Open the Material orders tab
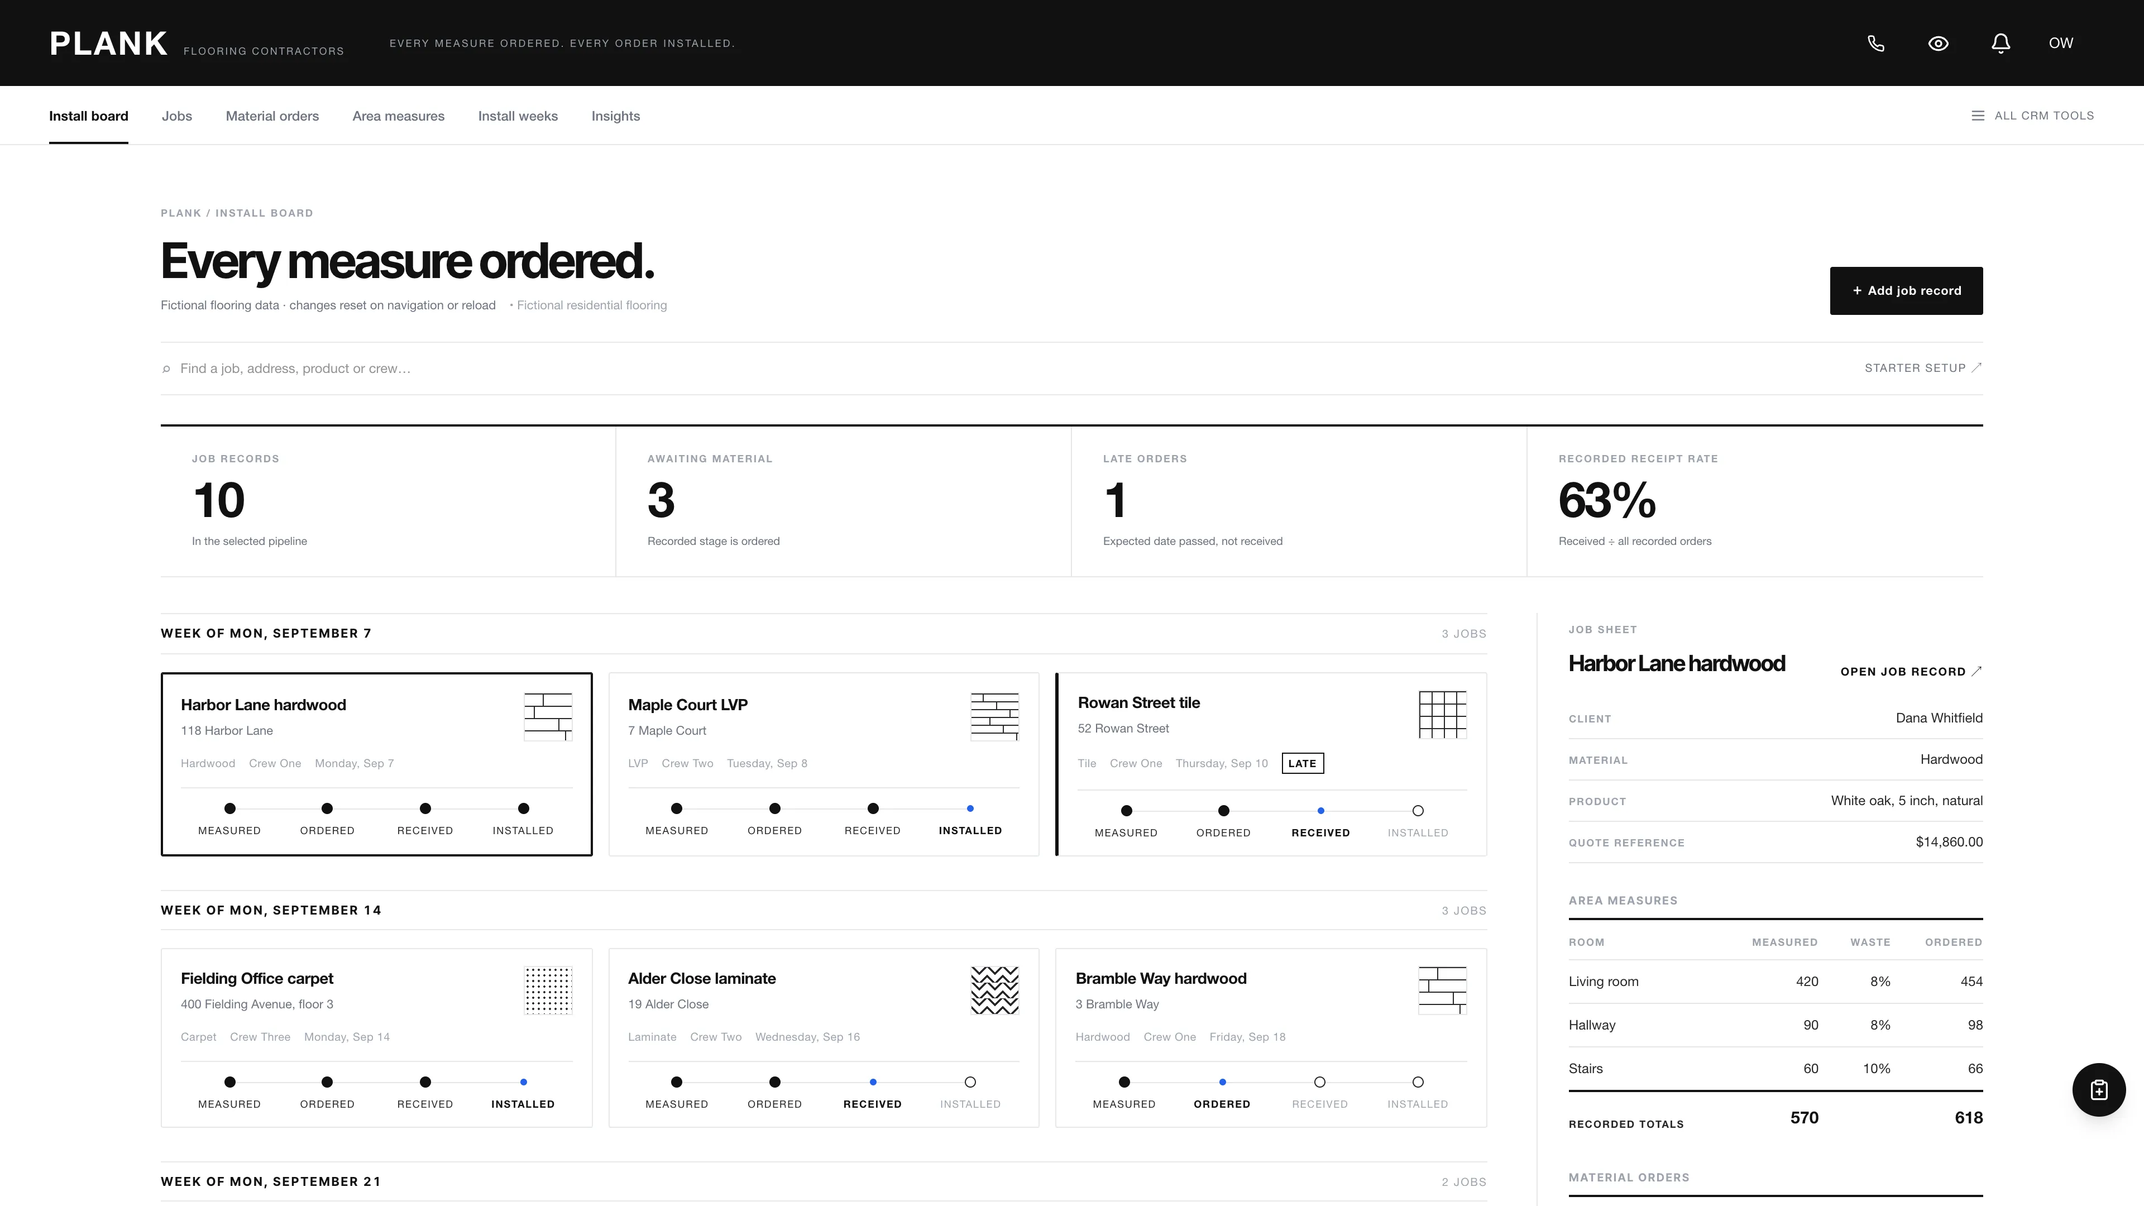Screen dimensions: 2144x1206 point(272,116)
